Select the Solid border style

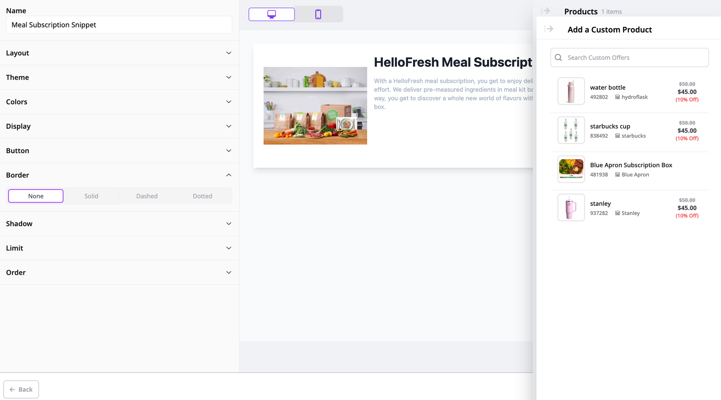(x=91, y=196)
